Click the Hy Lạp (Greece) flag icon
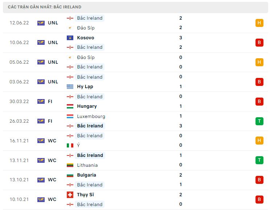270x213 pixels. click(x=70, y=87)
